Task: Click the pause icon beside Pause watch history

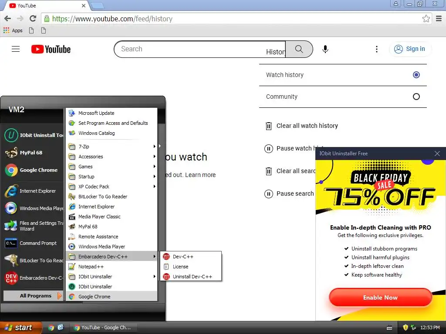Action: pyautogui.click(x=268, y=149)
